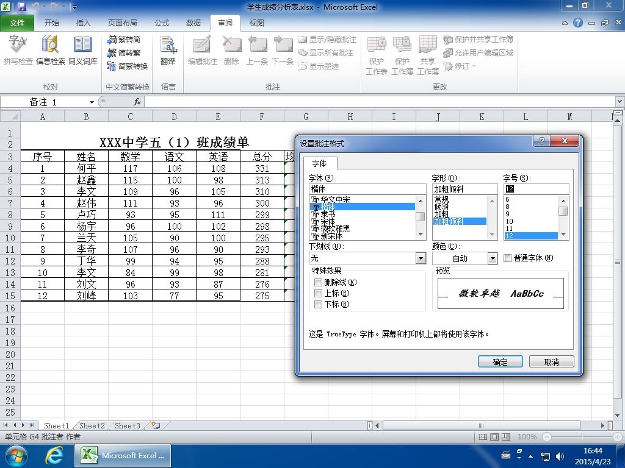
Task: Customize the quick access toolbar dropdown
Action: 74,7
